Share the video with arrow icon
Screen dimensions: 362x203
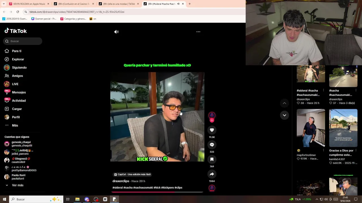212,174
